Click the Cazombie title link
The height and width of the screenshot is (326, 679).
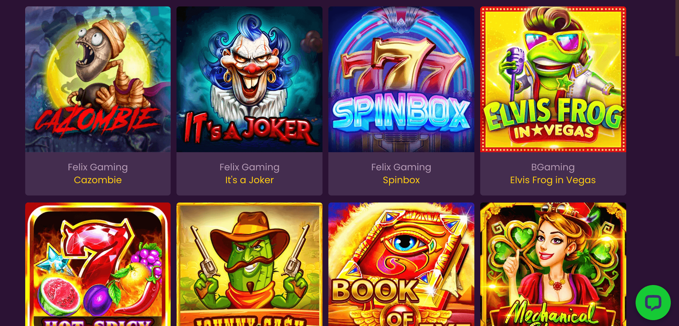point(98,180)
